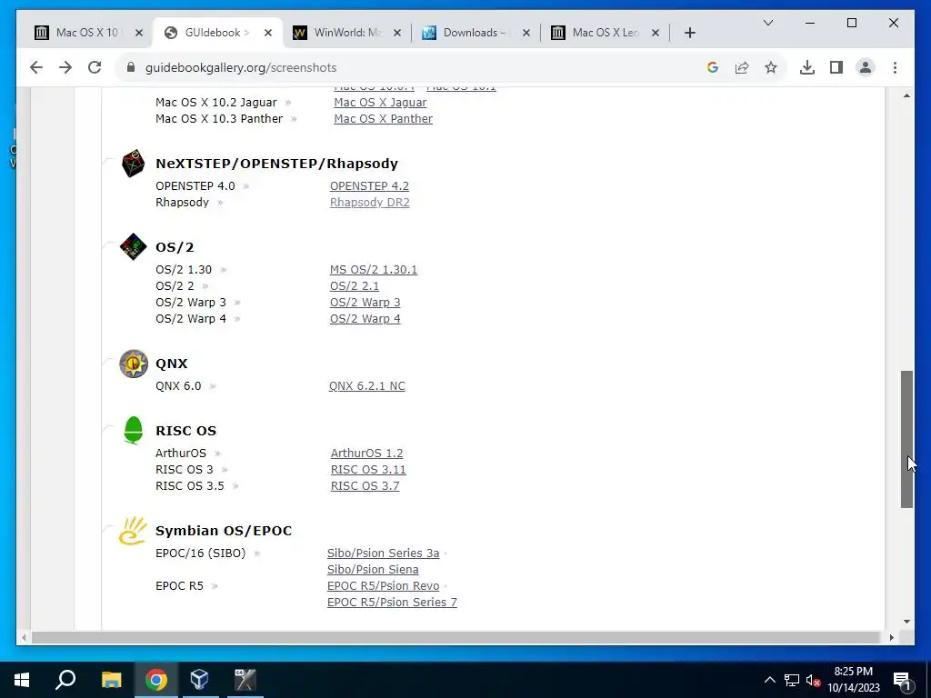Open Chrome downloads tray icon
This screenshot has height=698, width=931.
coord(807,67)
